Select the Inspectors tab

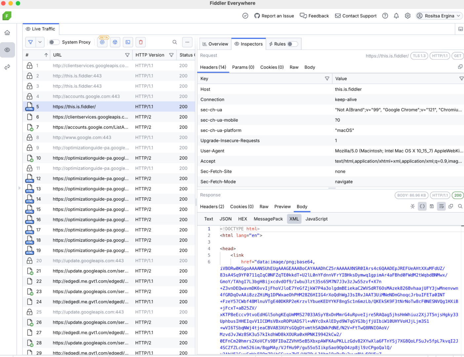[x=249, y=44]
